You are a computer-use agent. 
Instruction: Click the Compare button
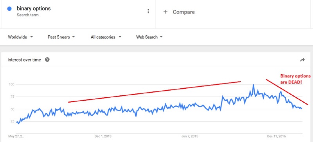[x=179, y=12]
